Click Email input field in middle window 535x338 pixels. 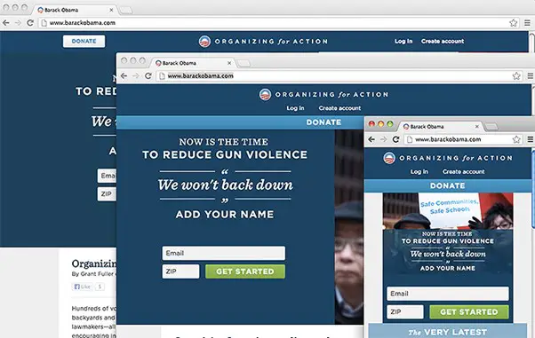pos(223,253)
